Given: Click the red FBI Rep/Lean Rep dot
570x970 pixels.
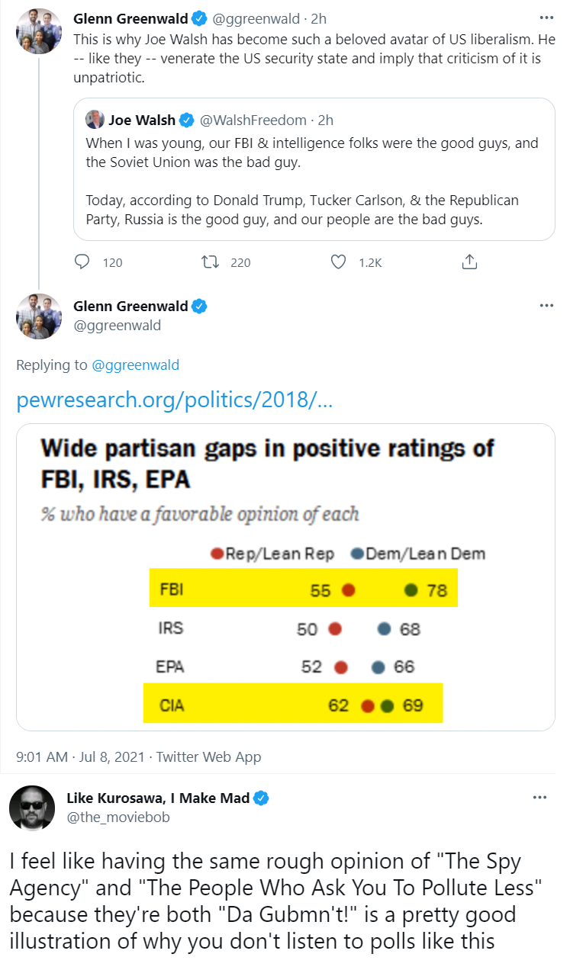Looking at the screenshot, I should [349, 589].
